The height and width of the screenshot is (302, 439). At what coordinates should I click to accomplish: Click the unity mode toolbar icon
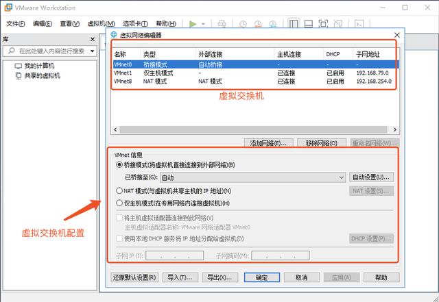point(338,24)
